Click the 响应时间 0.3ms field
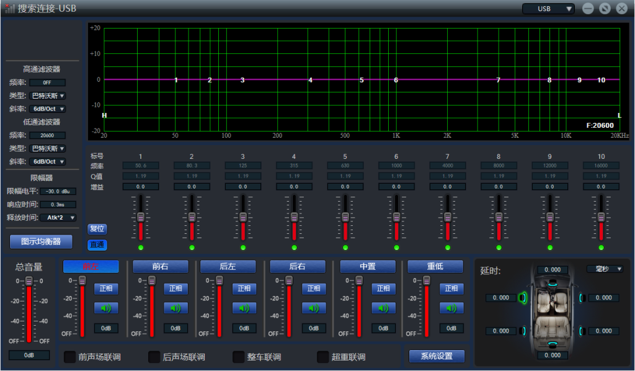The height and width of the screenshot is (371, 635). (58, 205)
